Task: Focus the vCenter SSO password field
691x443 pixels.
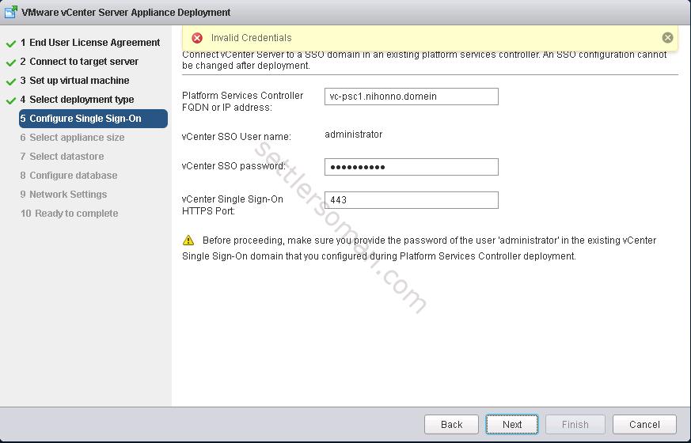Action: click(411, 167)
